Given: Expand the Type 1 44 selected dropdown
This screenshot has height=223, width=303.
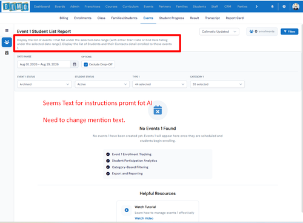Looking at the screenshot, I should [x=159, y=84].
